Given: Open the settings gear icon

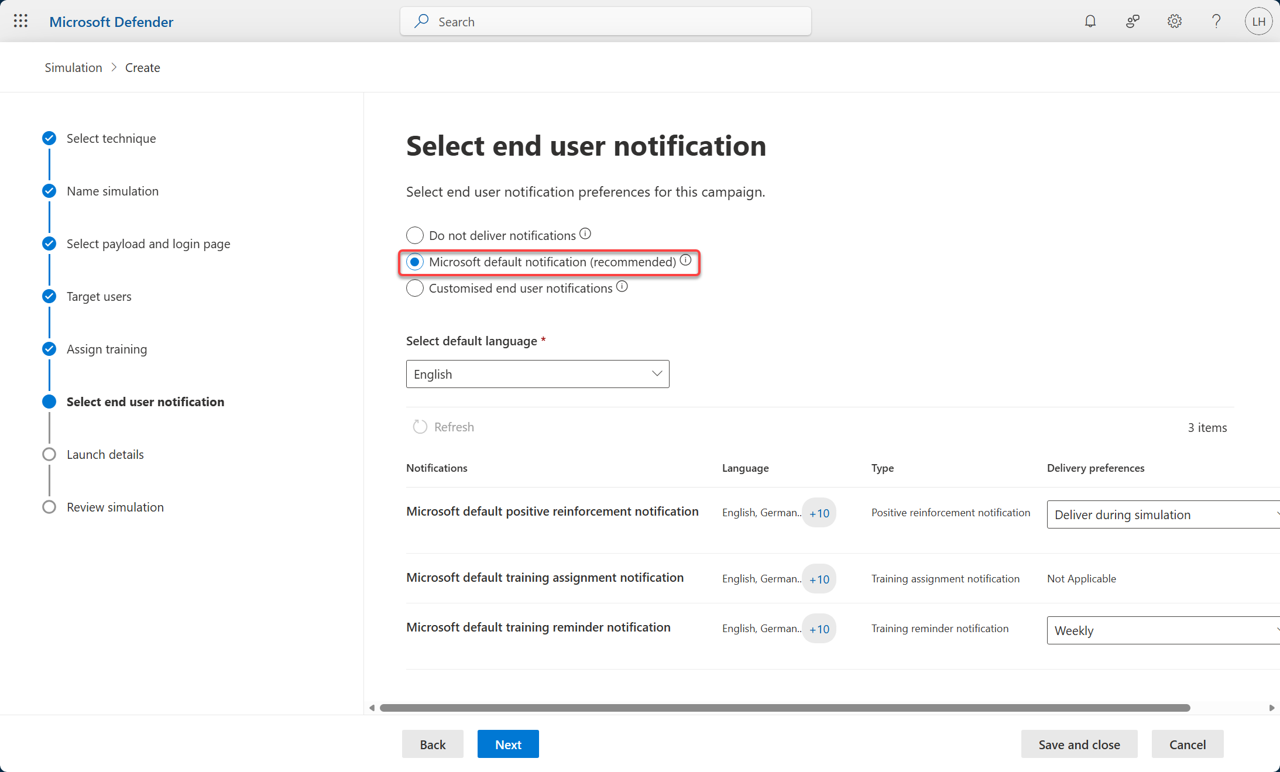Looking at the screenshot, I should 1174,22.
